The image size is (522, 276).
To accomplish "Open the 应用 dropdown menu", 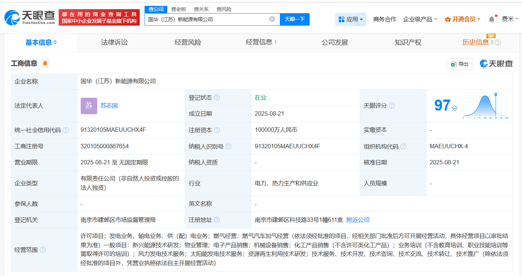I will pos(350,19).
